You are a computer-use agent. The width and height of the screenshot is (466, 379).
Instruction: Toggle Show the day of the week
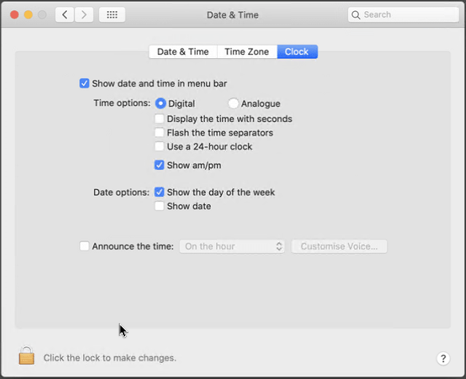(160, 192)
